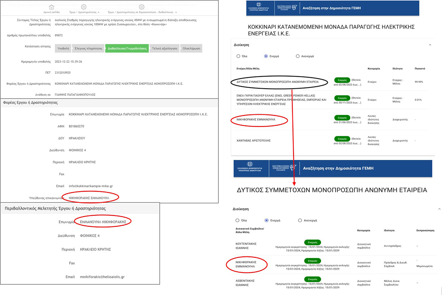Click the Ενεργός badge in the Πρόεδρος & Διευθ. Σύμβουλ row
Viewport: 442px width, 295px height.
click(x=313, y=261)
